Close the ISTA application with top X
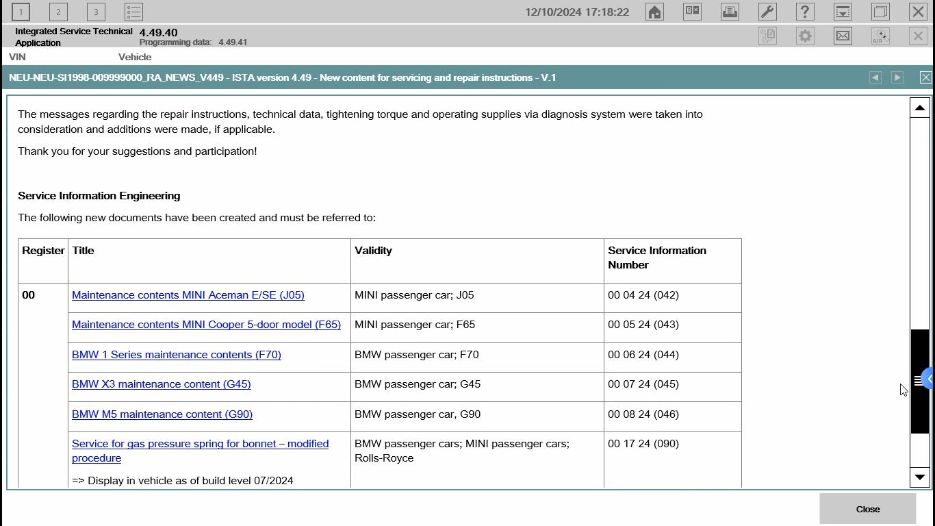 coord(918,12)
